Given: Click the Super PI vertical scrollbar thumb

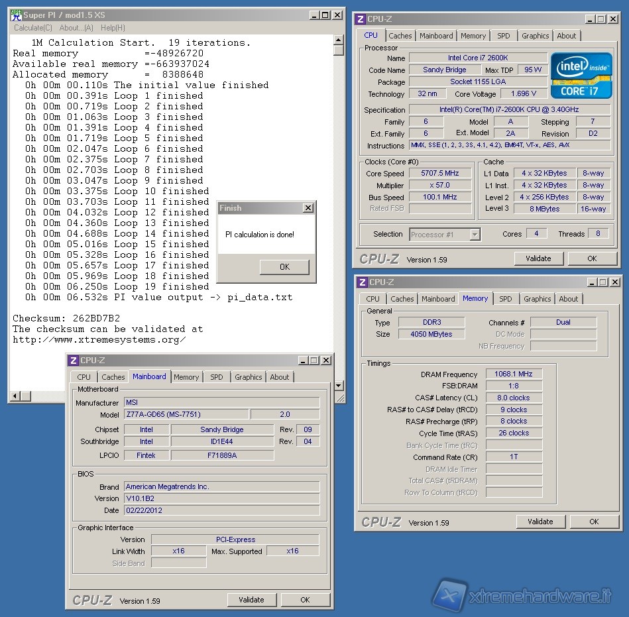Looking at the screenshot, I should click(339, 50).
